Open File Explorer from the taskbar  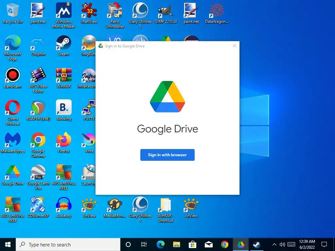(x=176, y=244)
